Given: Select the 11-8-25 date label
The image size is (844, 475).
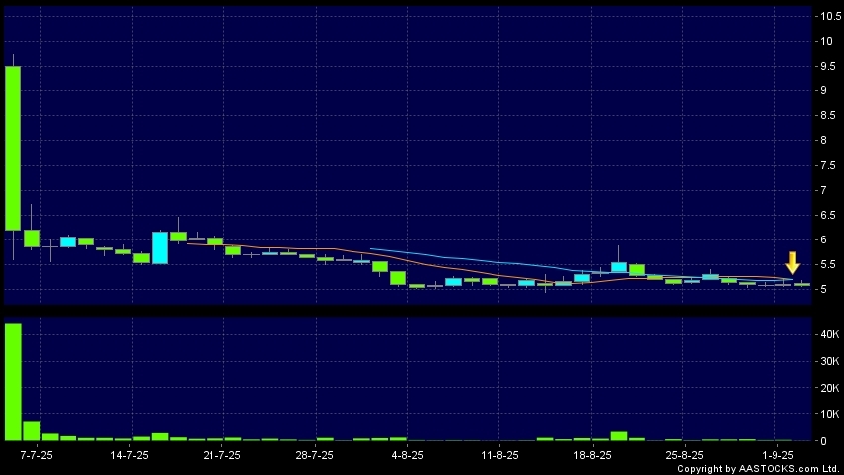Looking at the screenshot, I should [499, 455].
